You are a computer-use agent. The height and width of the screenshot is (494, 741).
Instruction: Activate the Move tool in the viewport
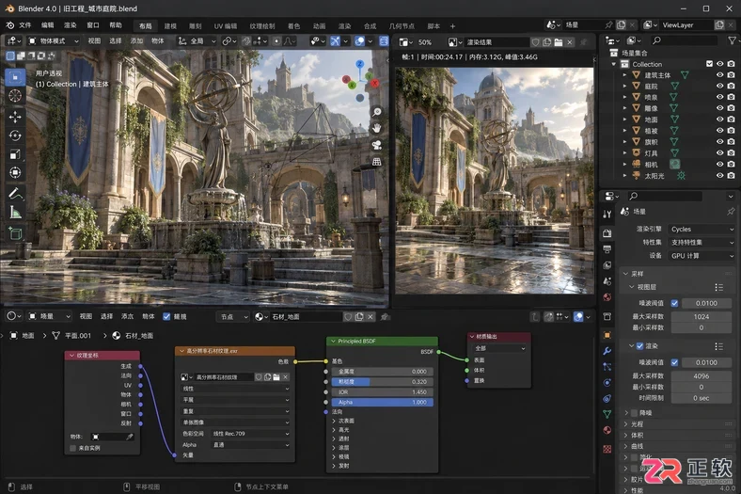[x=15, y=117]
